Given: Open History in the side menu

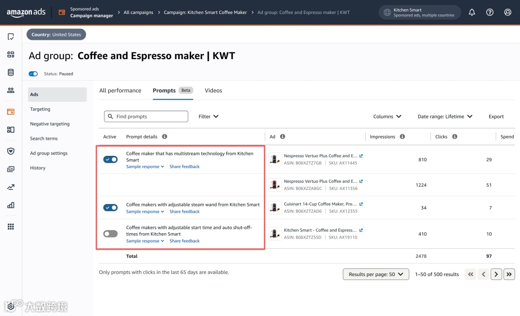Looking at the screenshot, I should tap(38, 168).
